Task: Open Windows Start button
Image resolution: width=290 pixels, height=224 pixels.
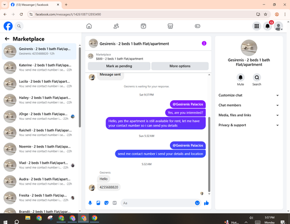Action: 5,222
